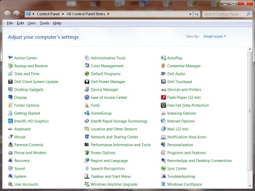Click the HomeGroup icon

point(87,113)
